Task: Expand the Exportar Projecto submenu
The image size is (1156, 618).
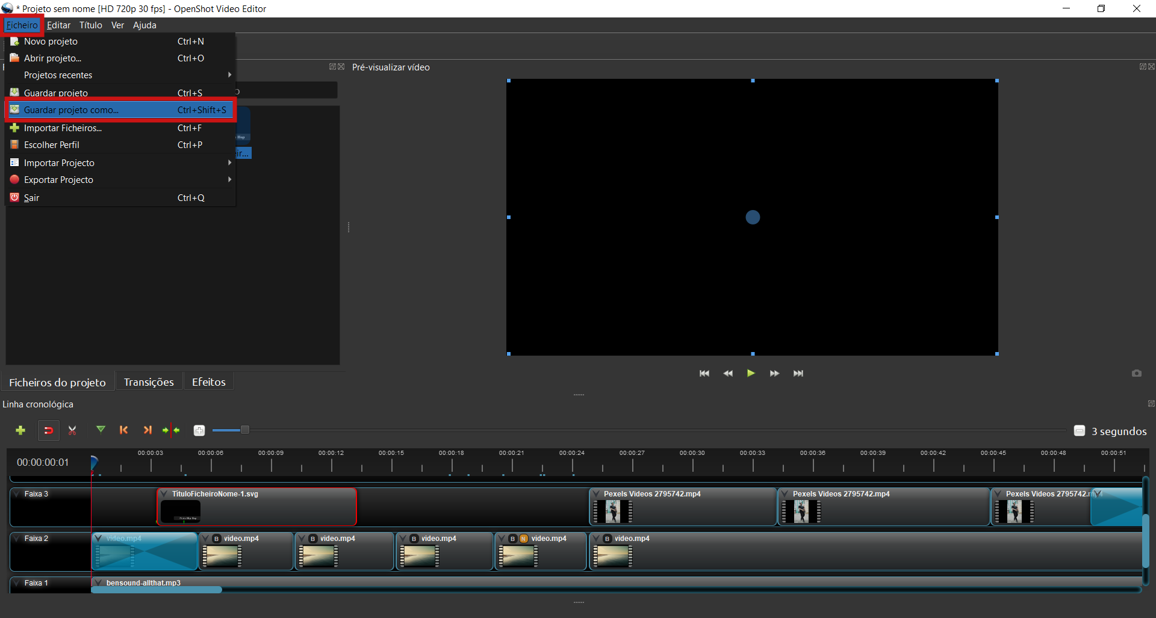Action: pos(120,180)
